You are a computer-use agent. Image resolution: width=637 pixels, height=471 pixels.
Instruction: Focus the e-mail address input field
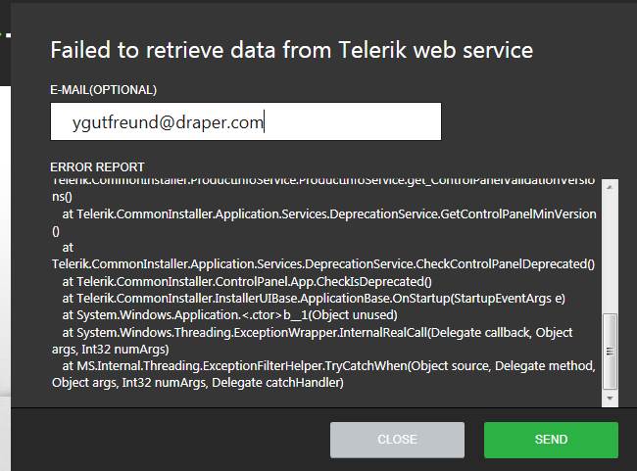245,121
